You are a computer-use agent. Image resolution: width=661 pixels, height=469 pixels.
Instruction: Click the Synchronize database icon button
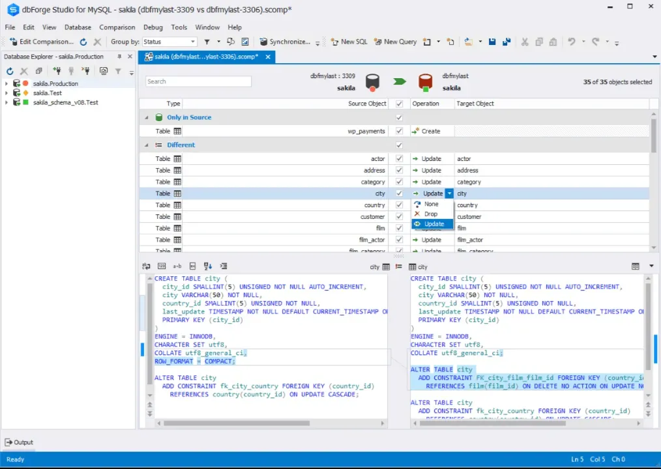click(x=285, y=42)
